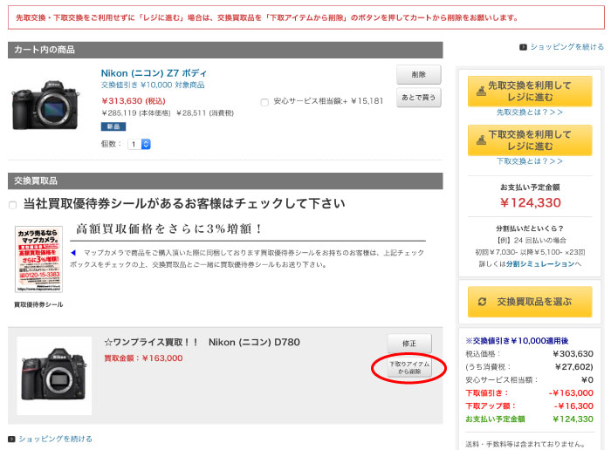The width and height of the screenshot is (611, 450).
Task: Open the 先取交換とは？ link
Action: pyautogui.click(x=530, y=112)
